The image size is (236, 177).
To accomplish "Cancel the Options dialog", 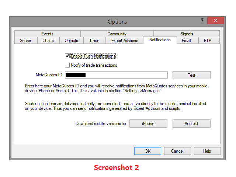I will pos(177,151).
